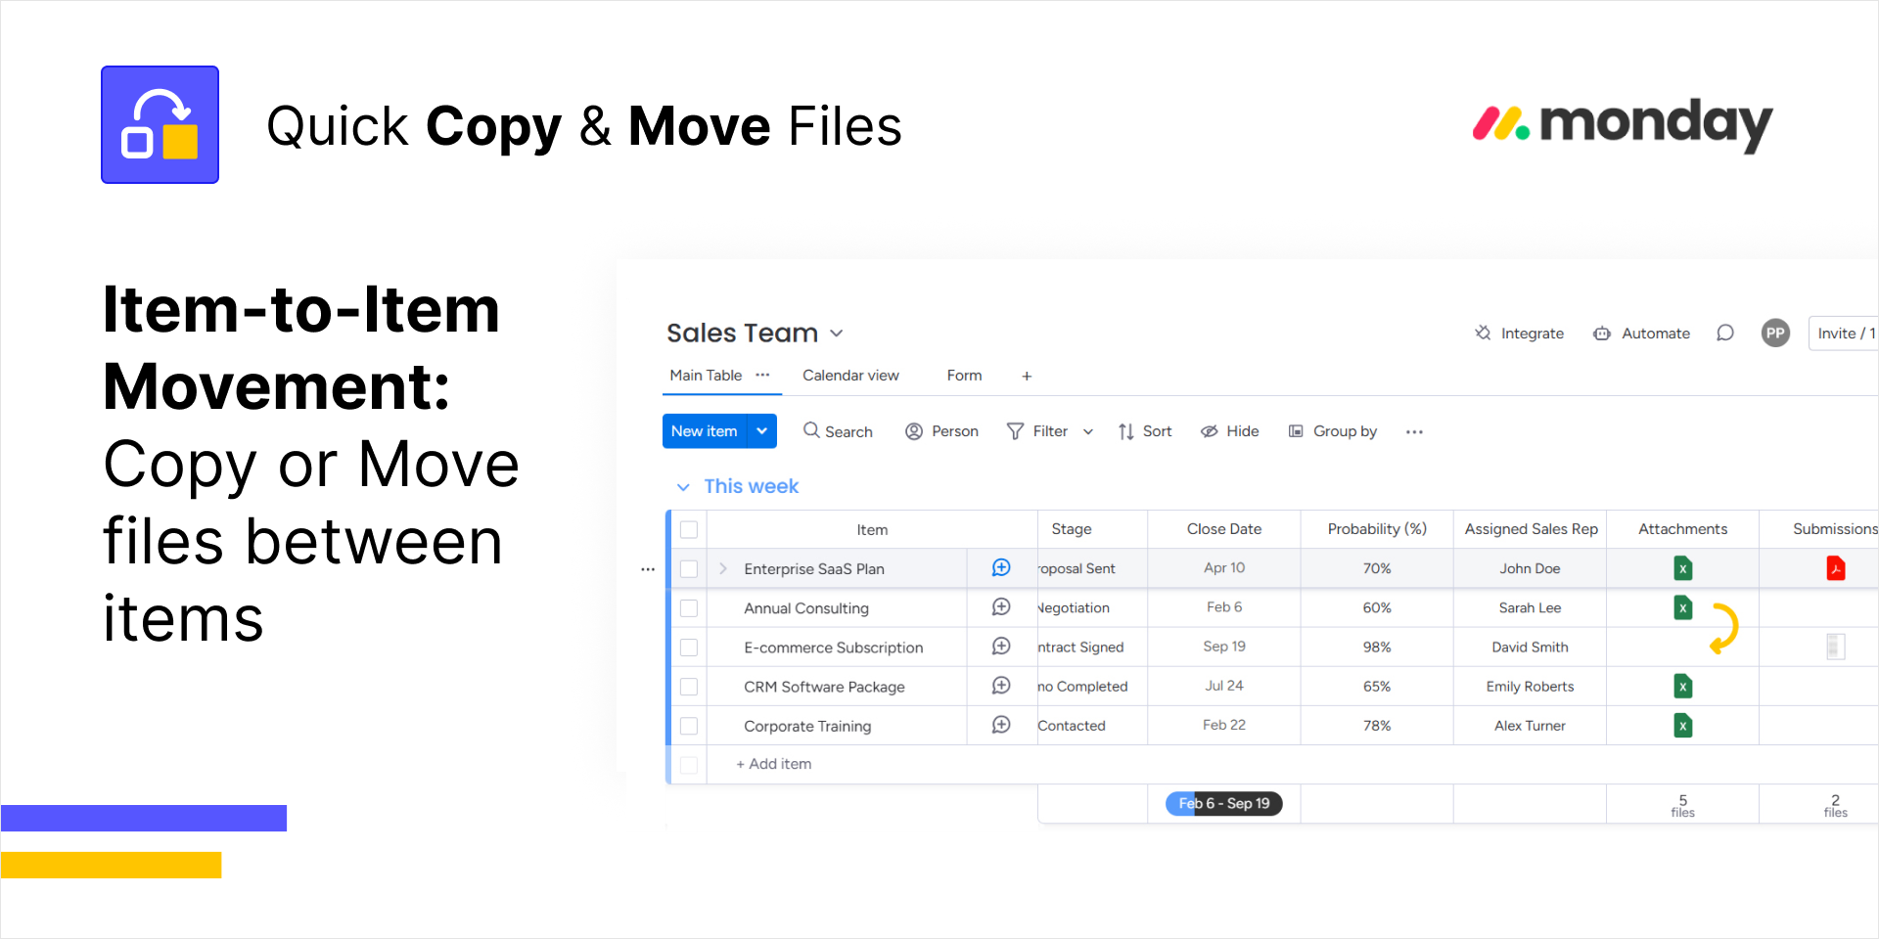Click the Emily Roberts sales rep cell
The image size is (1879, 939).
click(1531, 686)
